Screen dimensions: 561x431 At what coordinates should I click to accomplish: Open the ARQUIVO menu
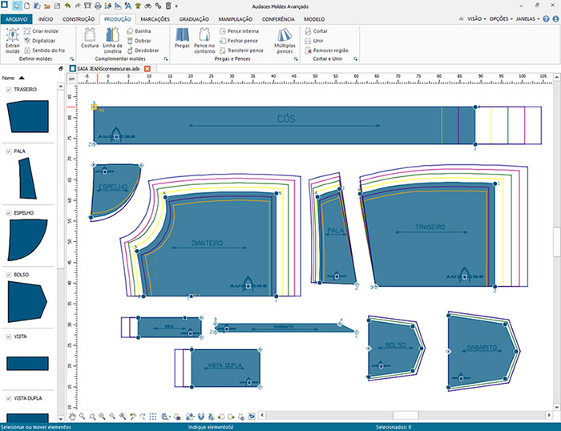point(17,19)
